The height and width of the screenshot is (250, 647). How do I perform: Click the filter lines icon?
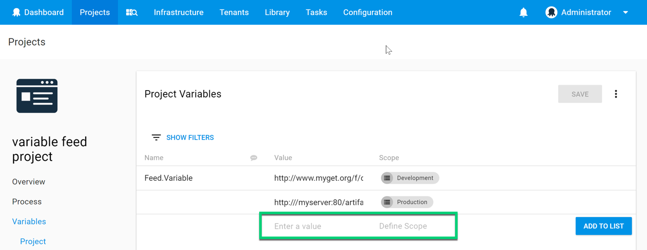tap(156, 137)
